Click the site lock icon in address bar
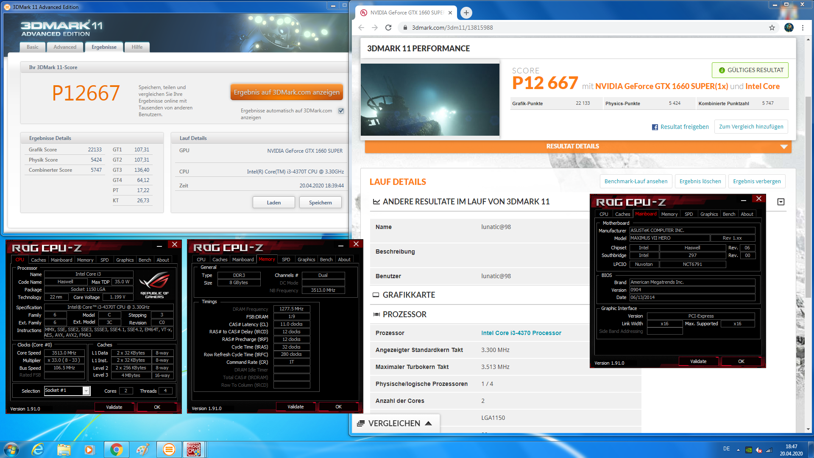Viewport: 814px width, 458px height. [405, 28]
